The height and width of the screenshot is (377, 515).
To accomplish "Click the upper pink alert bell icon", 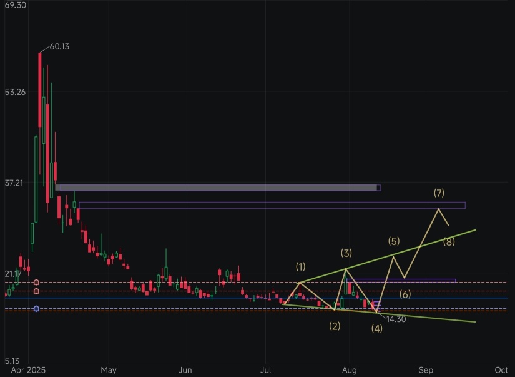I will point(36,282).
